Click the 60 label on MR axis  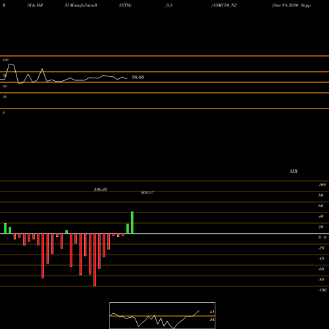[321, 206]
